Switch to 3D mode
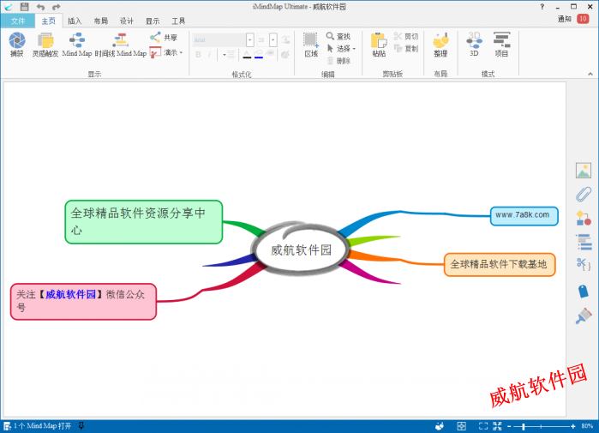This screenshot has height=433, width=599. pyautogui.click(x=474, y=45)
